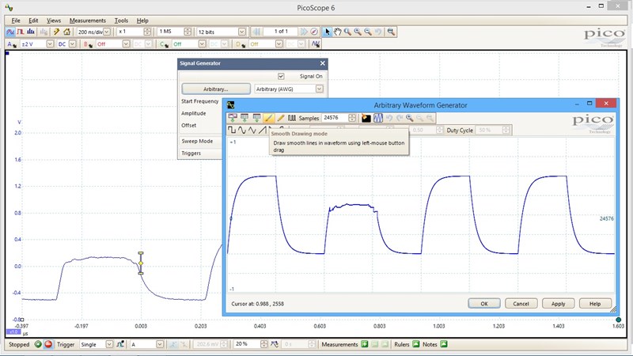Image resolution: width=633 pixels, height=356 pixels.
Task: Insert square wave shape in AWG
Action: click(x=232, y=130)
